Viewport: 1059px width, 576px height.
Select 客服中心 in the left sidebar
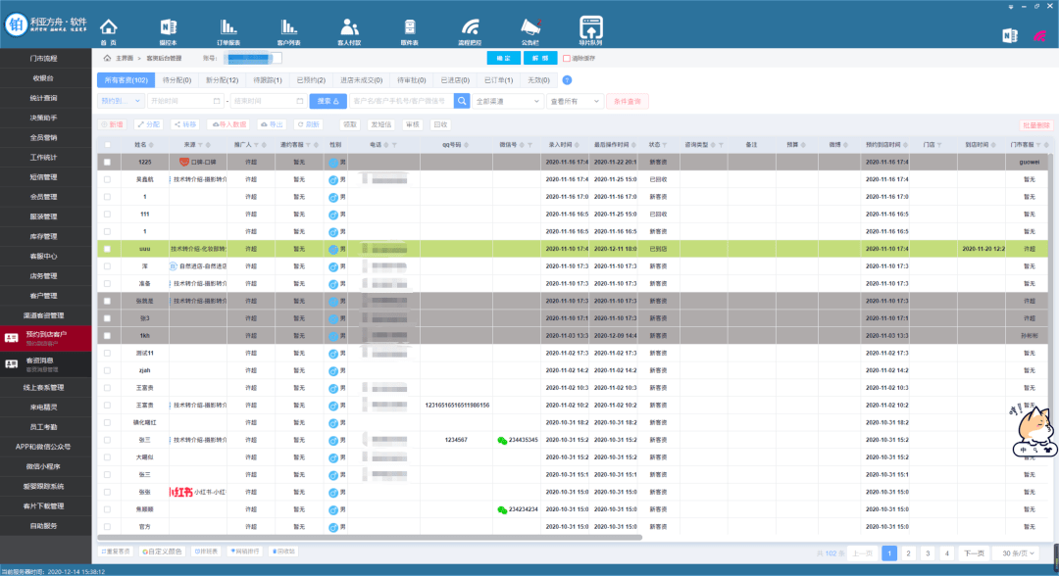[x=45, y=257]
